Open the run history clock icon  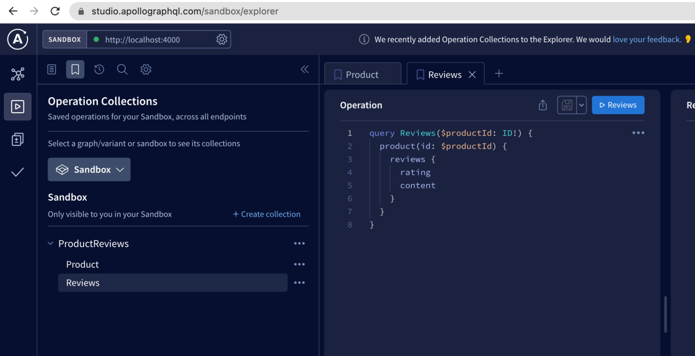point(99,70)
